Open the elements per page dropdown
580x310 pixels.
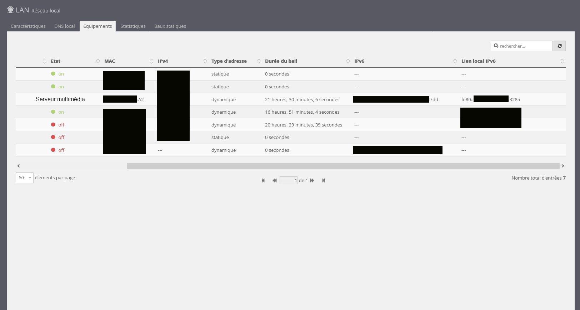click(x=25, y=178)
